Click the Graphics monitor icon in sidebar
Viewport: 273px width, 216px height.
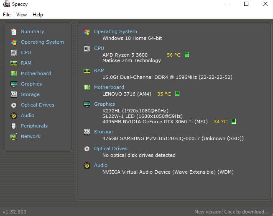(x=14, y=84)
